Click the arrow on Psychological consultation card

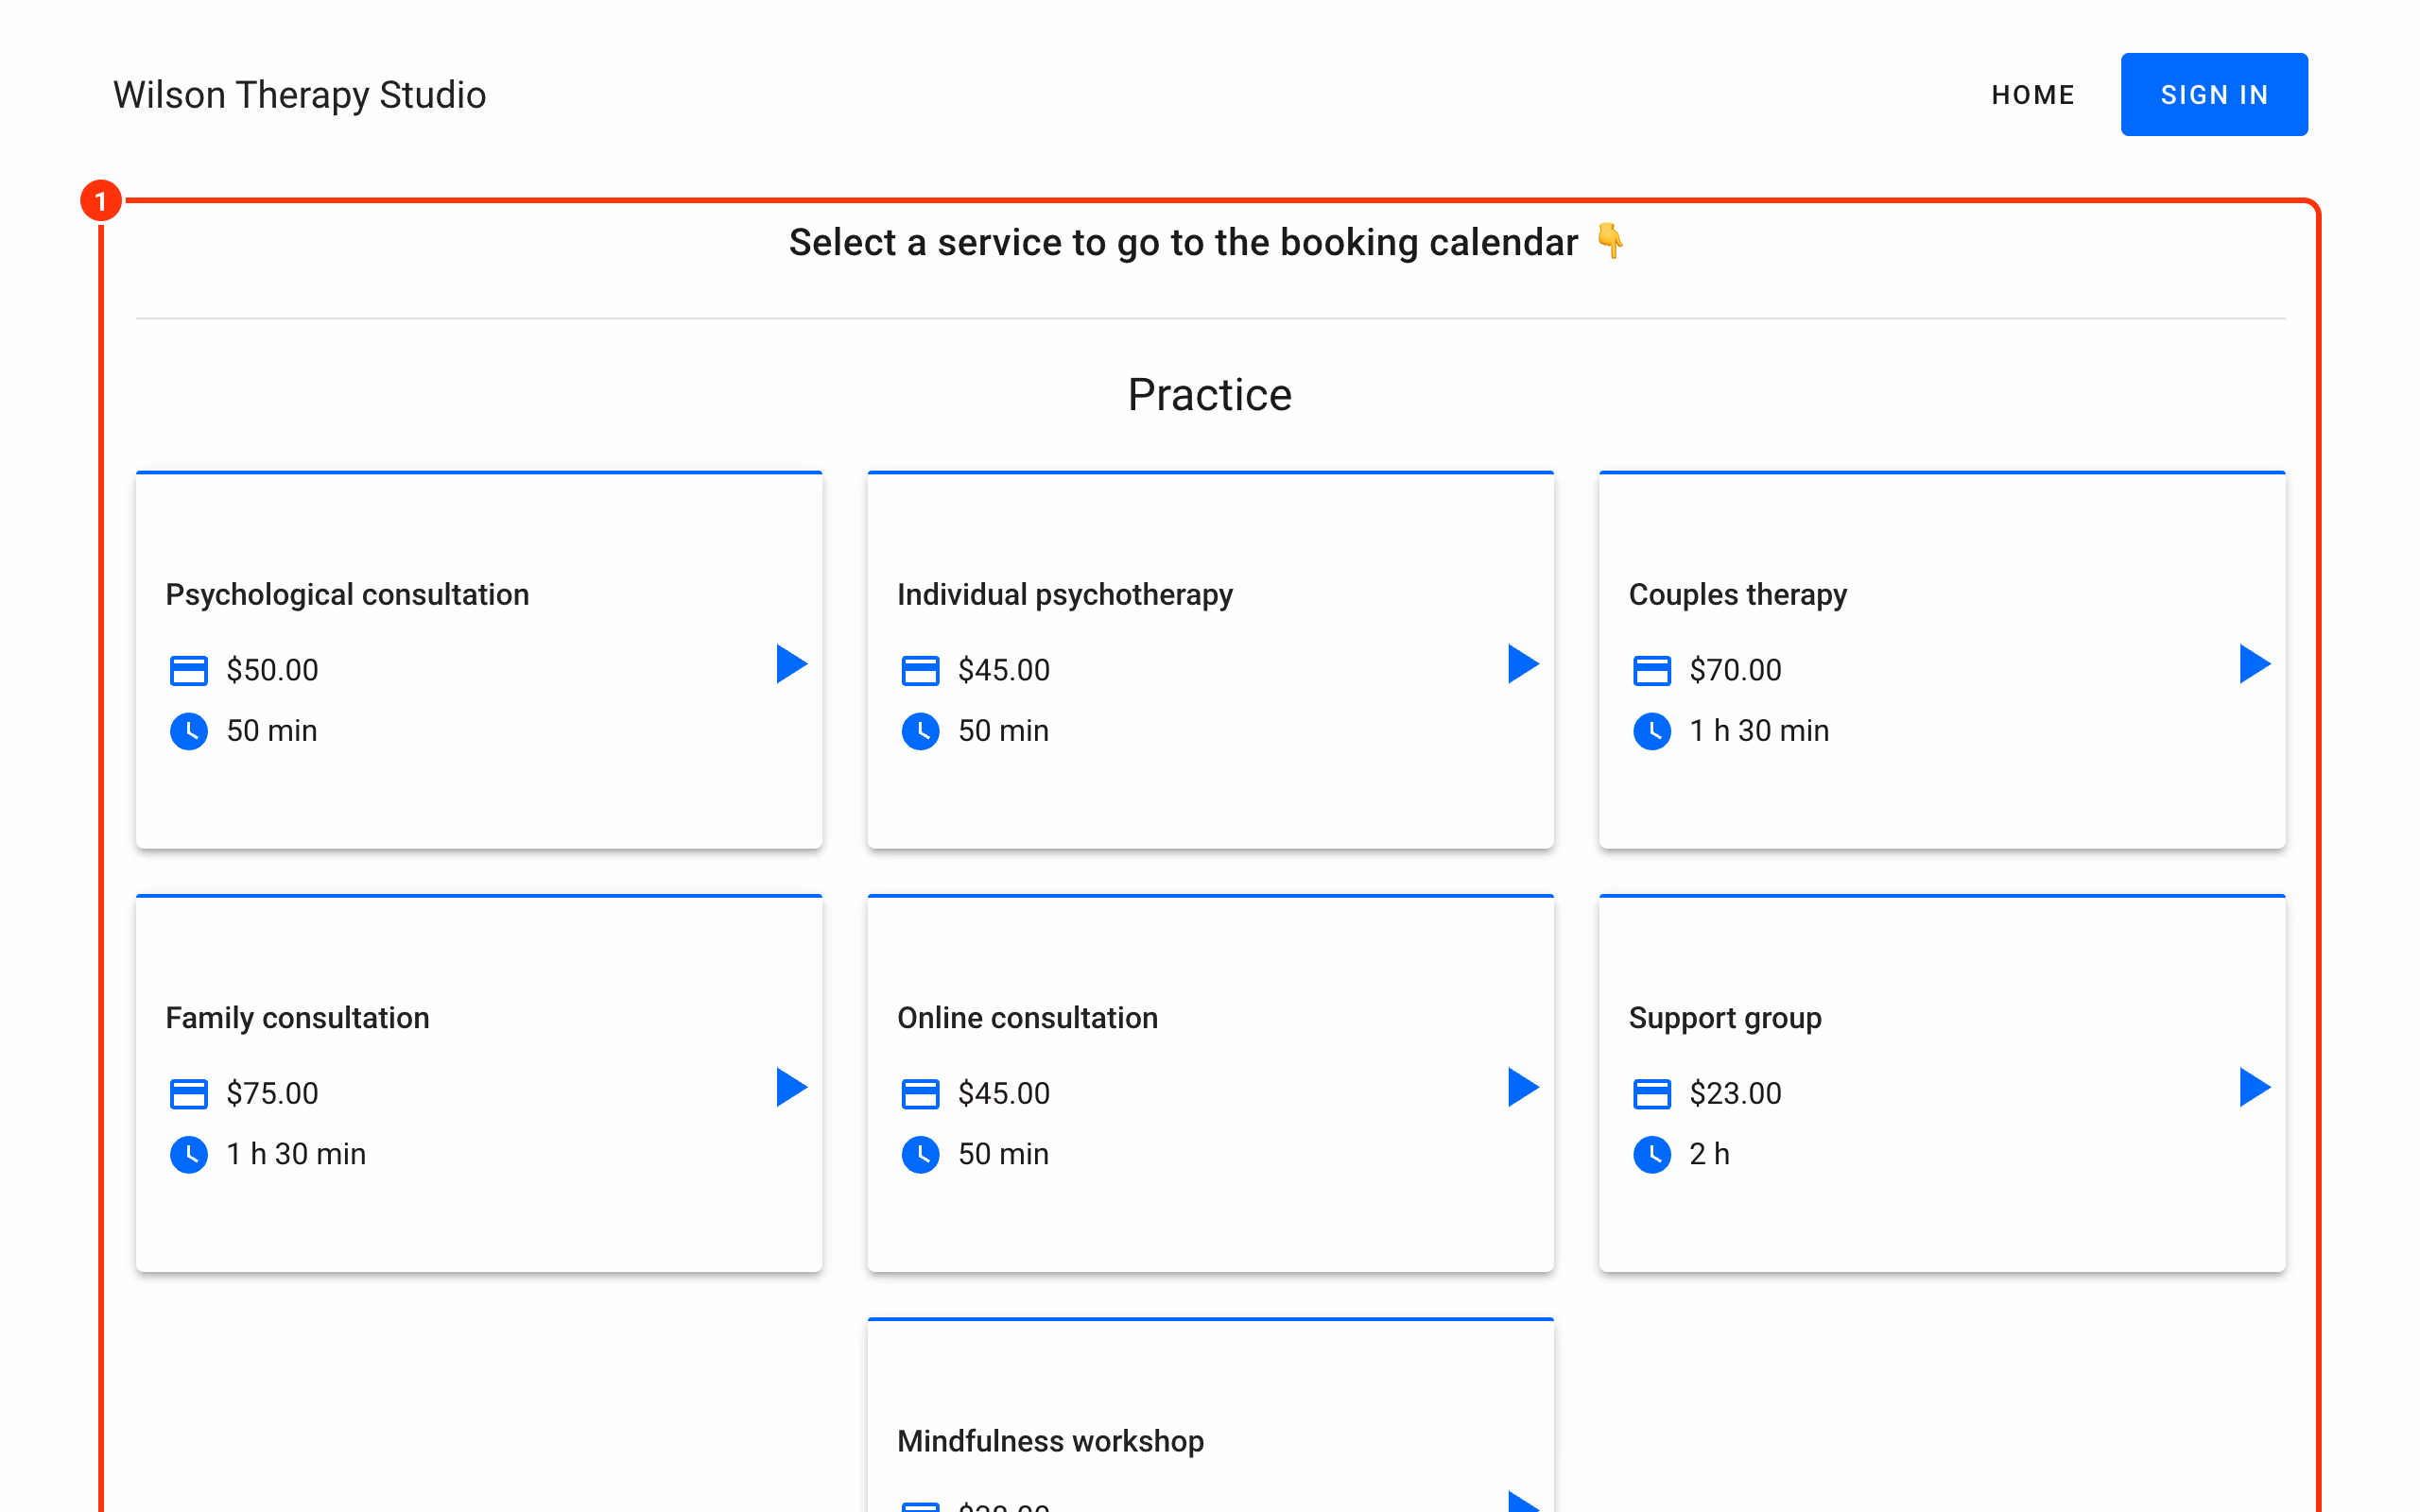tap(791, 664)
